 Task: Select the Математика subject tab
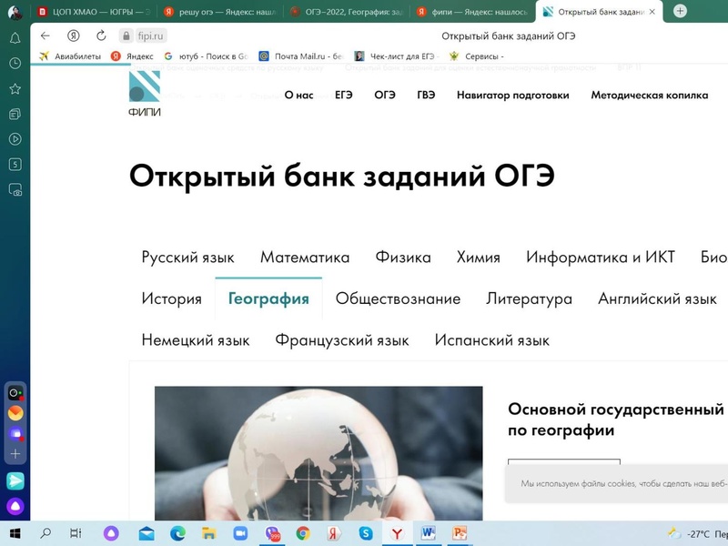point(305,258)
